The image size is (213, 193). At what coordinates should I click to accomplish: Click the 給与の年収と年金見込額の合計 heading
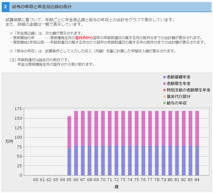click(x=42, y=7)
